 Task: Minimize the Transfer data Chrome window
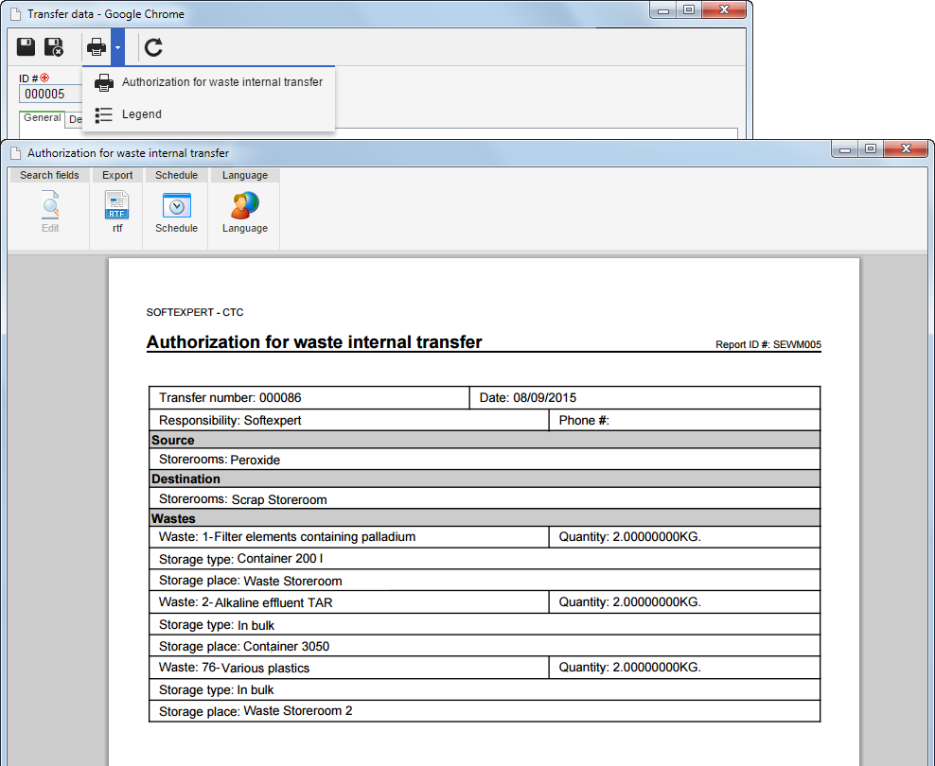[663, 10]
